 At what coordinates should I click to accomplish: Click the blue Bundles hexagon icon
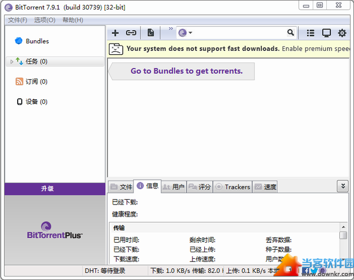tap(18, 41)
